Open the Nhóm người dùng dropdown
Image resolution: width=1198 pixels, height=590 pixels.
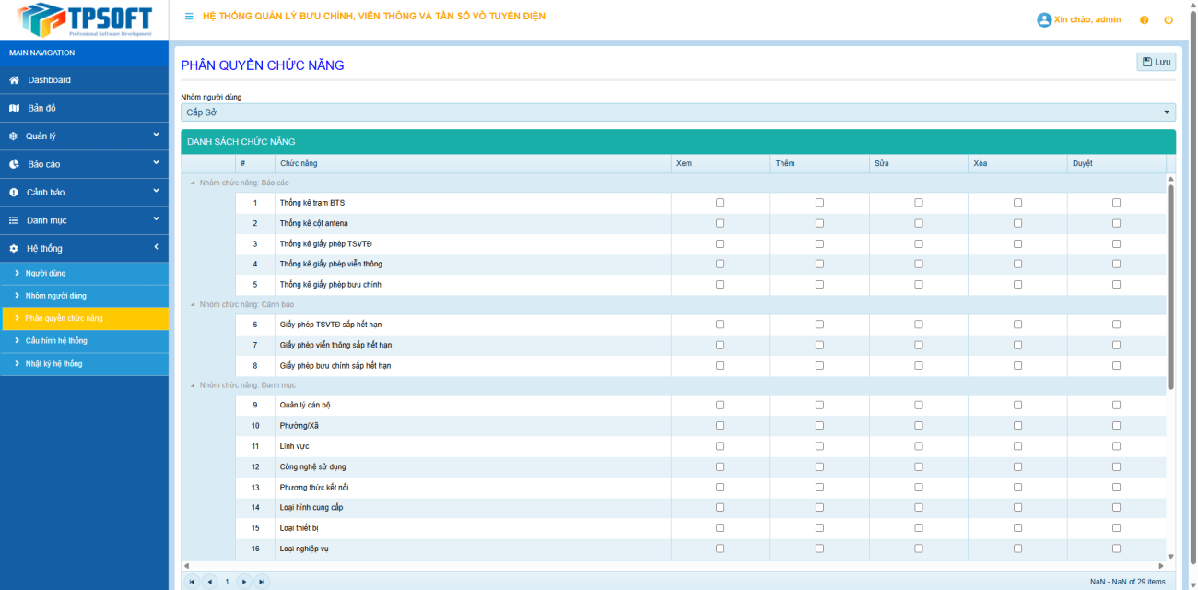tap(677, 112)
